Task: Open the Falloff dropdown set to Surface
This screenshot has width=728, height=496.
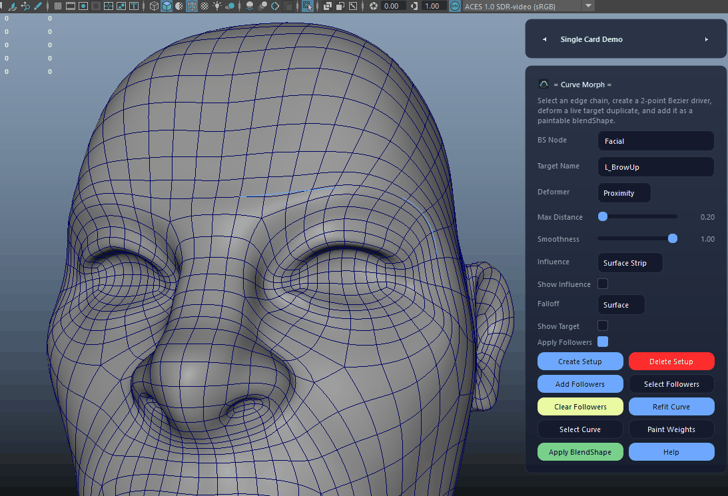Action: click(621, 305)
